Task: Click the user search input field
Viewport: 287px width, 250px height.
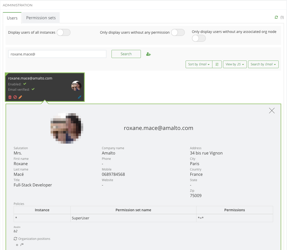Action: click(x=57, y=54)
